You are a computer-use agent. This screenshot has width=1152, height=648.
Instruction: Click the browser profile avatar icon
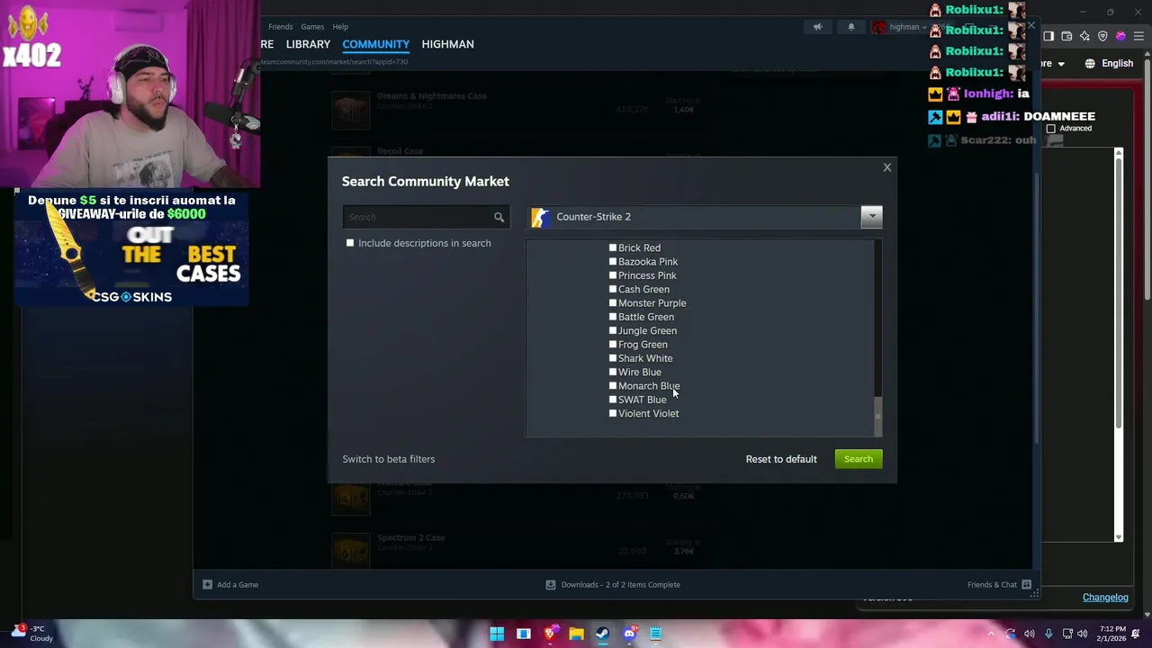pyautogui.click(x=1120, y=36)
